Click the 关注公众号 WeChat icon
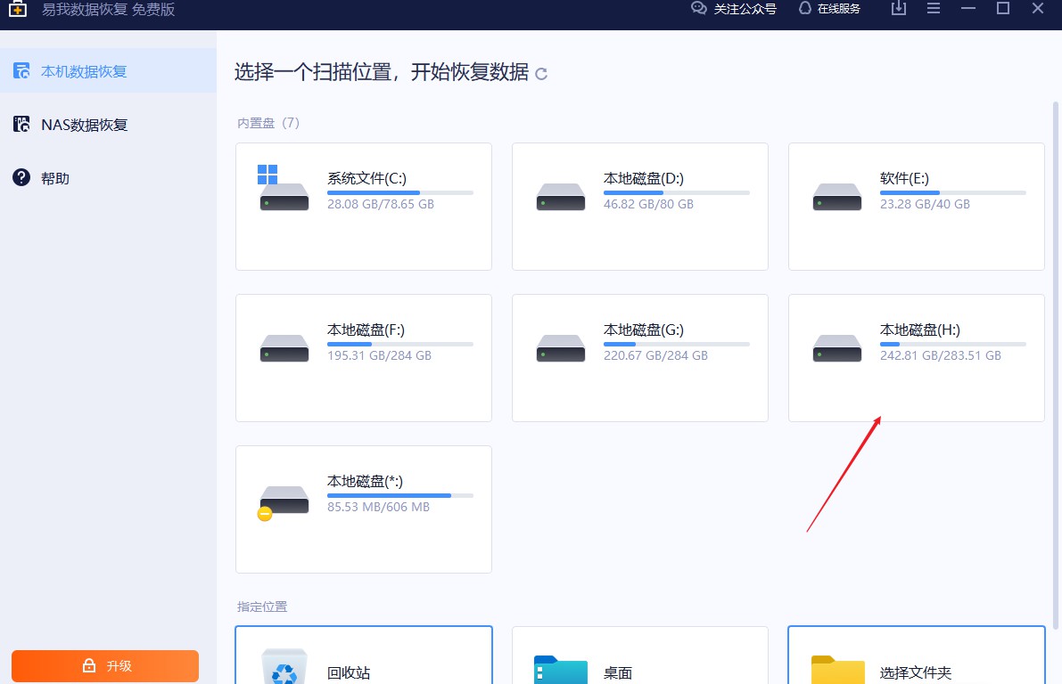 pyautogui.click(x=697, y=8)
